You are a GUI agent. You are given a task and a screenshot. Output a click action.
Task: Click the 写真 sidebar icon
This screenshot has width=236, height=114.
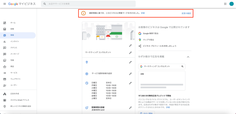tap(5, 60)
